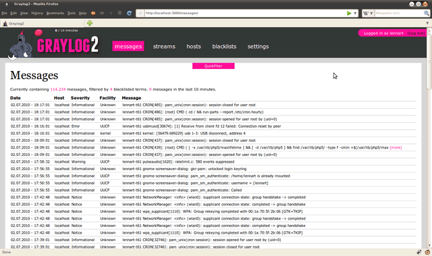Click the status bar icon at far right
Screen dimensions: 432x256
[427, 252]
